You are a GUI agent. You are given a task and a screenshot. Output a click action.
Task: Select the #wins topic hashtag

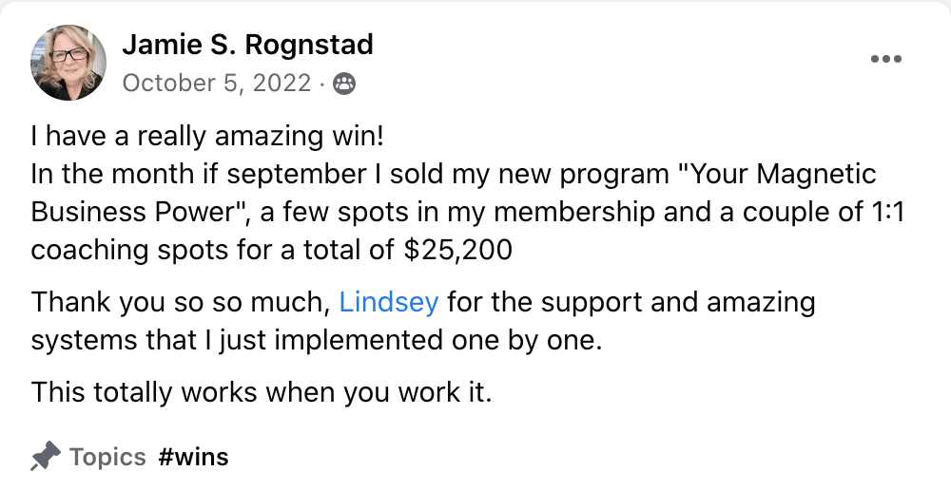(x=193, y=457)
